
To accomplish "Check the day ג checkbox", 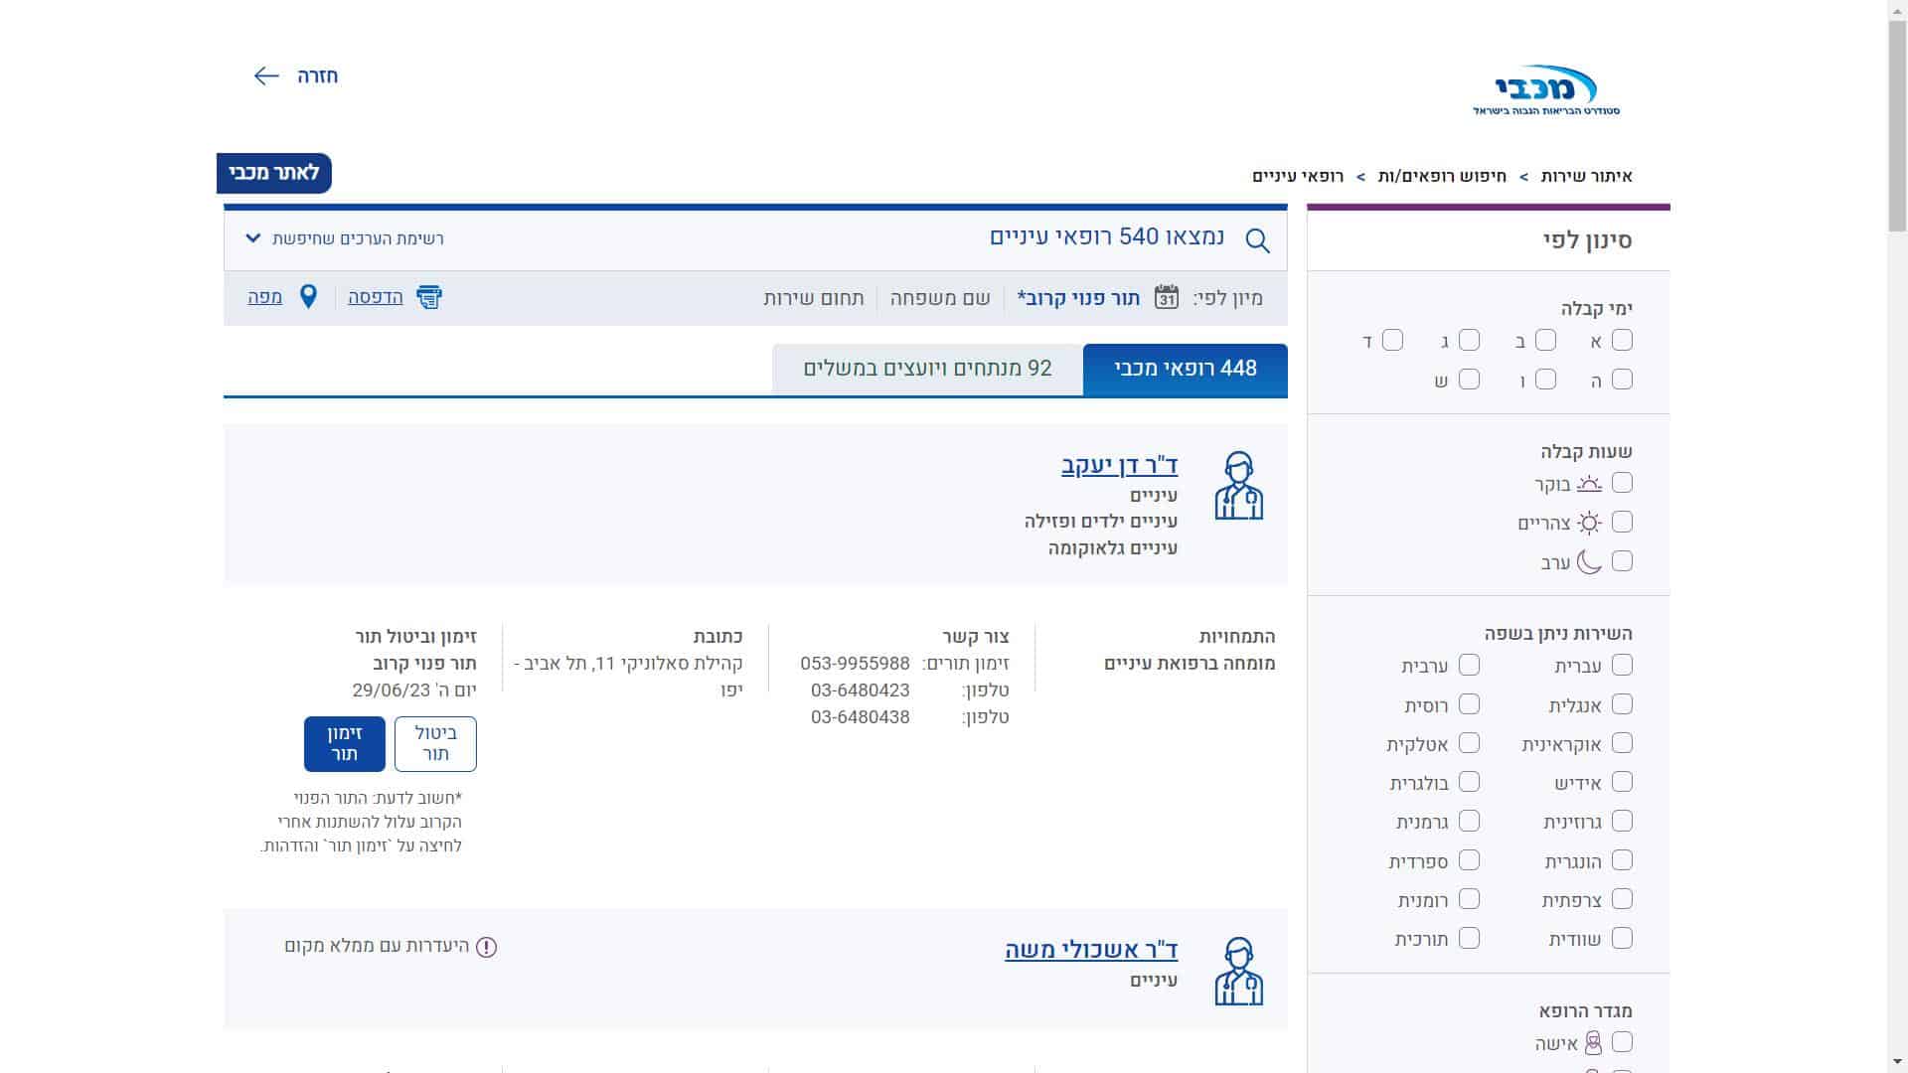I will 1469,340.
